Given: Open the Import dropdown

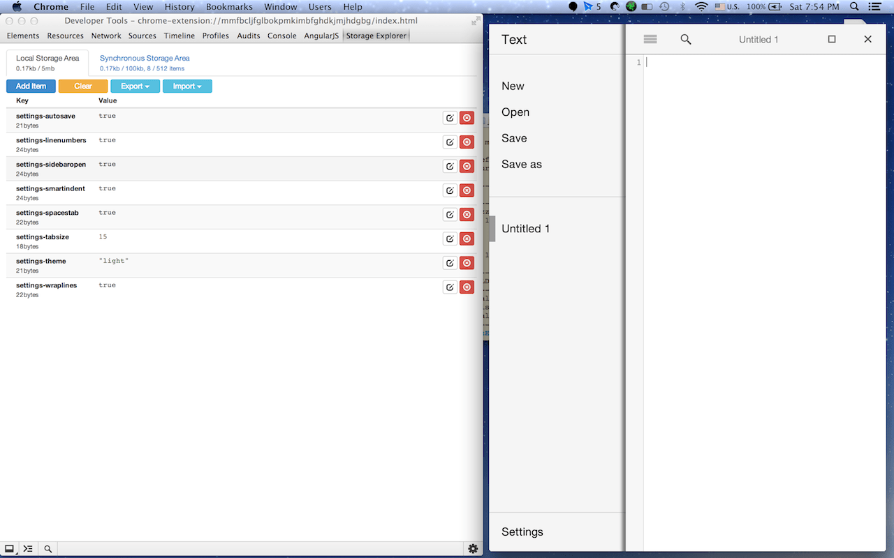Looking at the screenshot, I should point(187,86).
